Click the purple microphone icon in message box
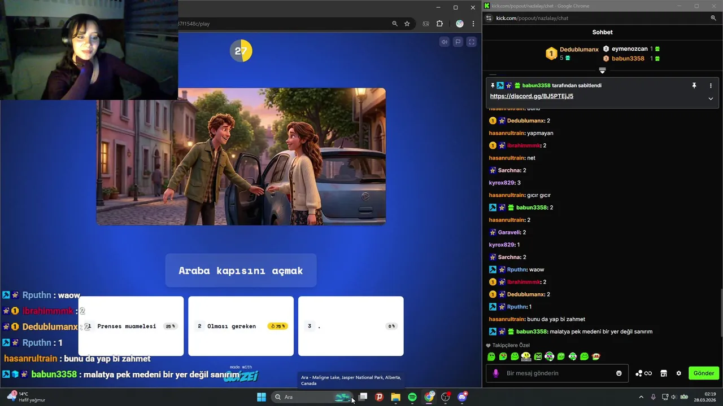The width and height of the screenshot is (723, 406). pos(496,373)
